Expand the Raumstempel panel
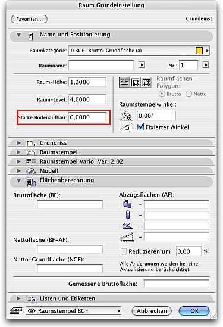 [x=18, y=152]
